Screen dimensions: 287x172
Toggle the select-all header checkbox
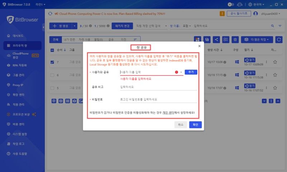click(52, 50)
